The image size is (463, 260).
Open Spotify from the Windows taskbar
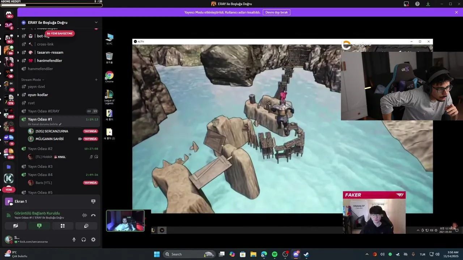coord(275,254)
